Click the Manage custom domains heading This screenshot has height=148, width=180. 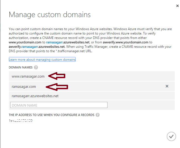tap(50, 15)
